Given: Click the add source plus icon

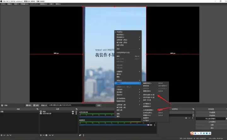Looking at the screenshot, I should 41,135.
